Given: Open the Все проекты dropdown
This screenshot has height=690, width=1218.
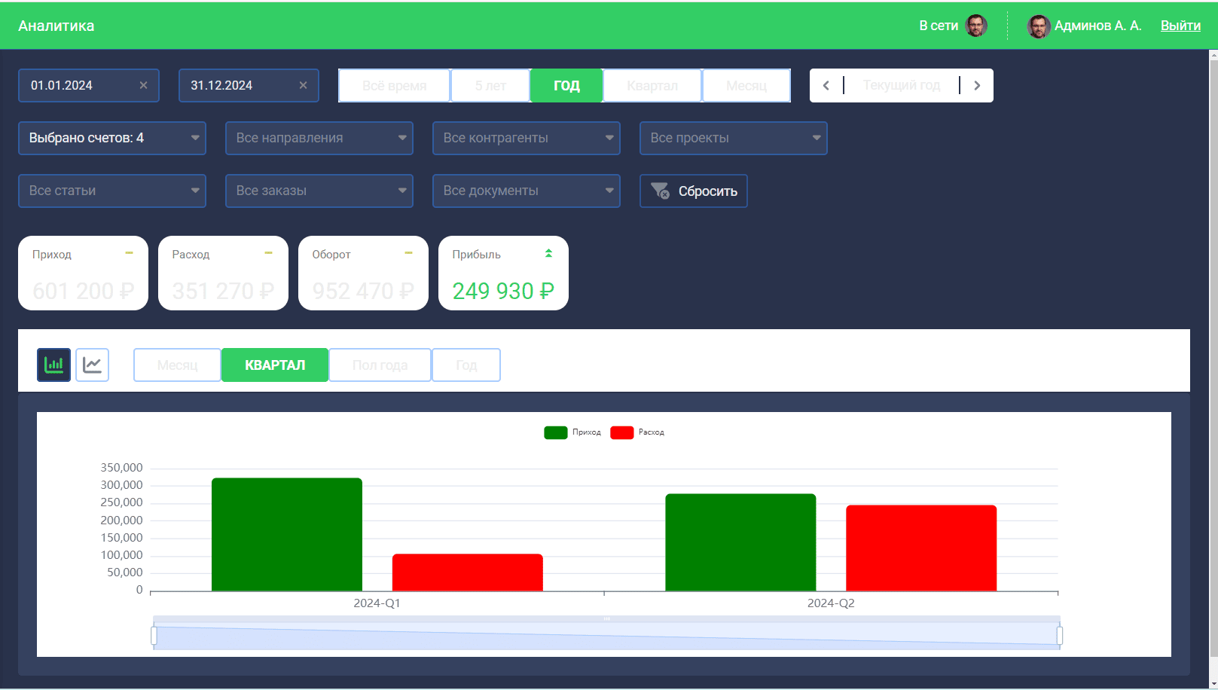Looking at the screenshot, I should tap(733, 139).
